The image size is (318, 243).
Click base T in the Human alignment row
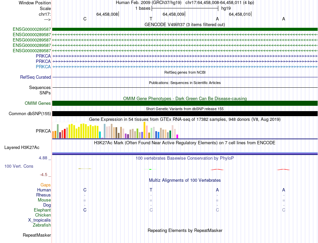point(151,190)
